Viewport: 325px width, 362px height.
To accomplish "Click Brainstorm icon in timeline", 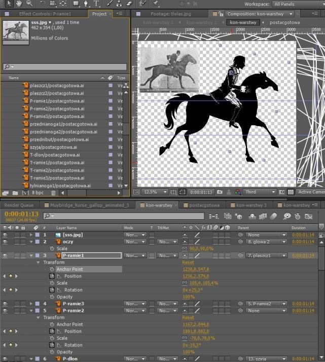I will [287, 216].
